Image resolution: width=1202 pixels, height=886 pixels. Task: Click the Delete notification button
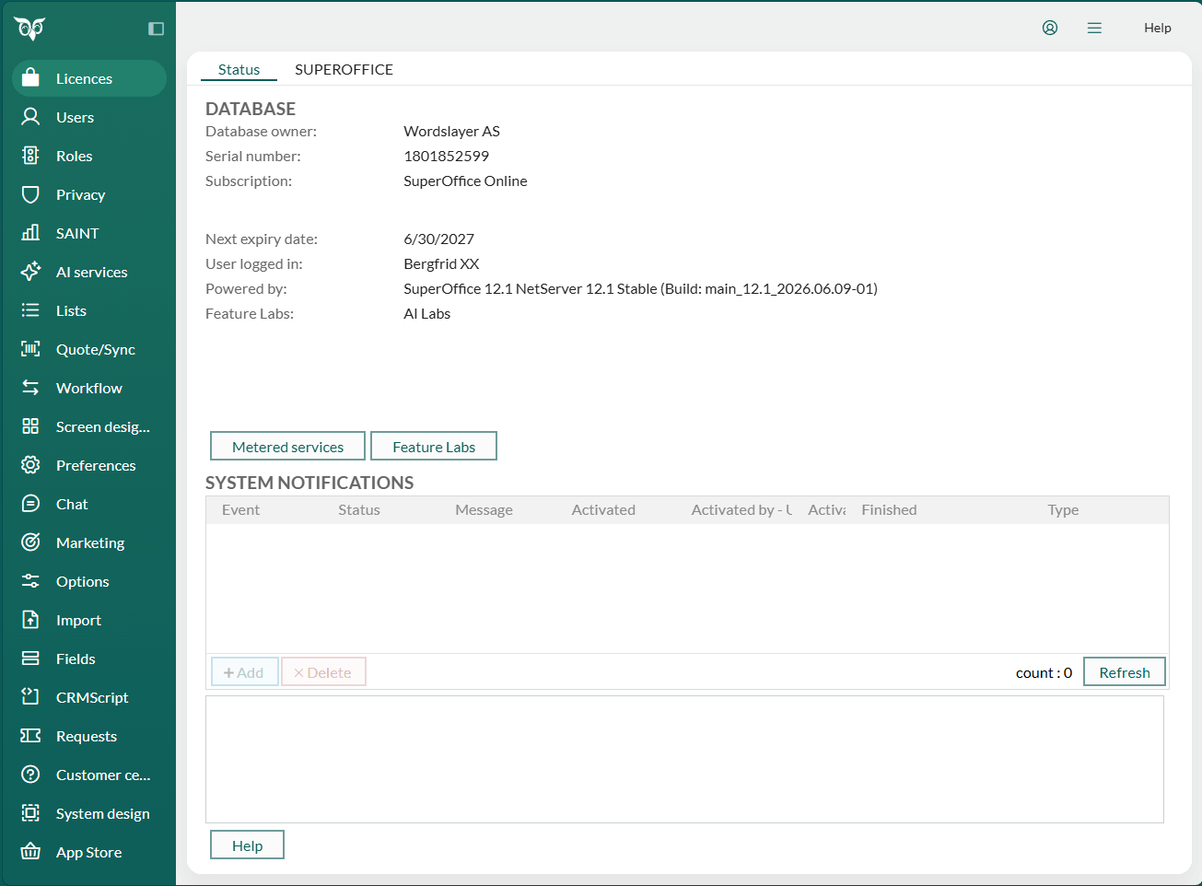point(323,672)
